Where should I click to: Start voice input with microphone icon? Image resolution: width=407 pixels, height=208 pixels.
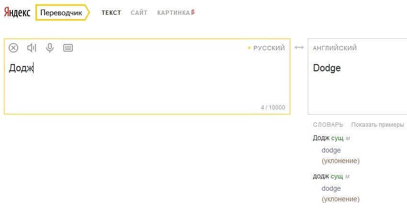tap(49, 48)
